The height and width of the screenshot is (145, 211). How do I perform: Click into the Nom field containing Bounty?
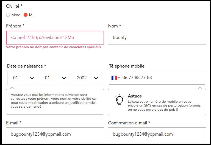click(x=157, y=38)
